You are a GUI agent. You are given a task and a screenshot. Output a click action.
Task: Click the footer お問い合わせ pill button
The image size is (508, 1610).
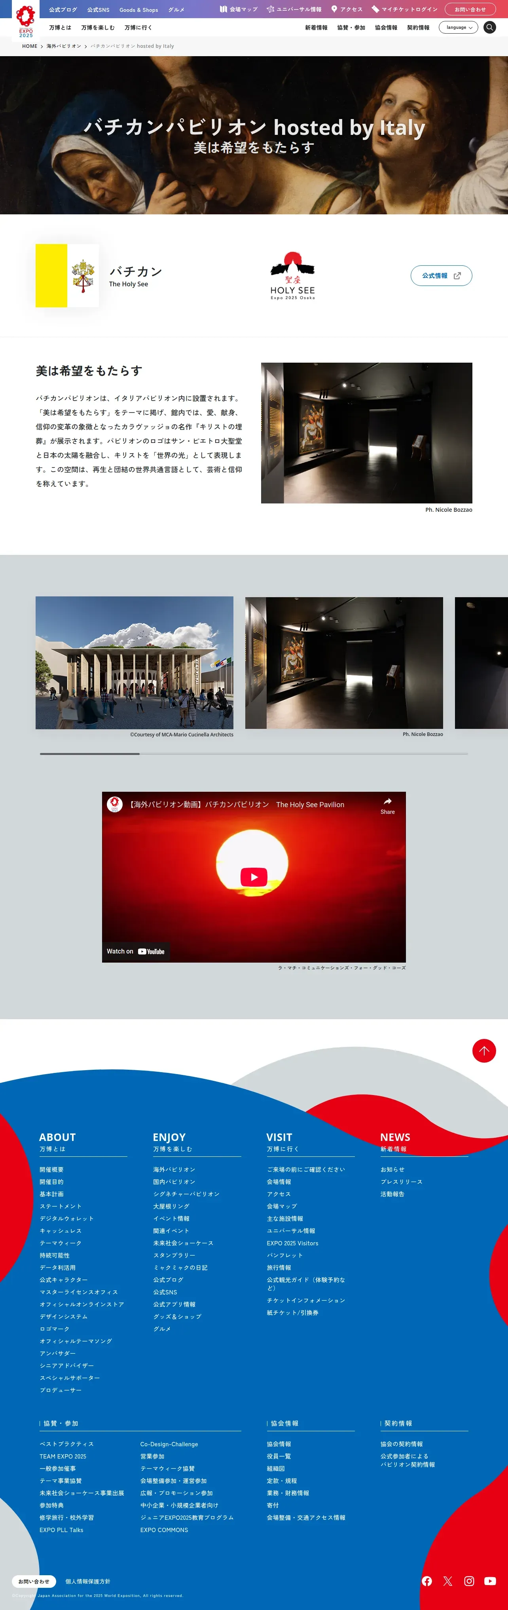click(x=34, y=1581)
